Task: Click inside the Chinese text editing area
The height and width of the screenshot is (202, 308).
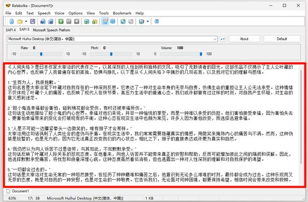Action: 154,125
